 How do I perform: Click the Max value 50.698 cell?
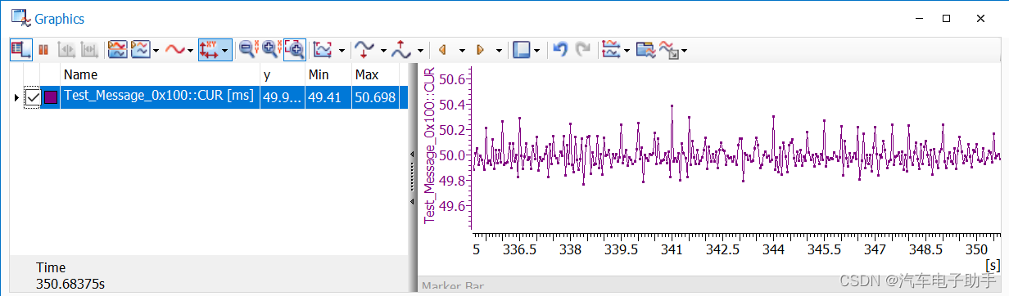(375, 96)
